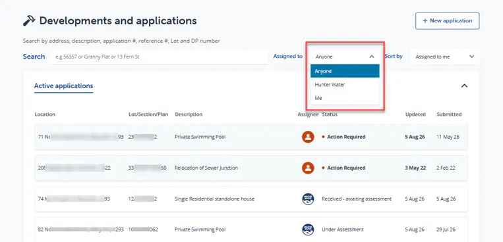This screenshot has height=242, width=503.
Task: Click assignee avatar for first Private Swimming Pool row
Action: point(308,137)
